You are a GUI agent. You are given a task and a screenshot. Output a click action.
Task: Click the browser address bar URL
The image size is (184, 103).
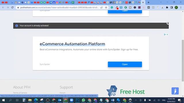(x=59, y=7)
